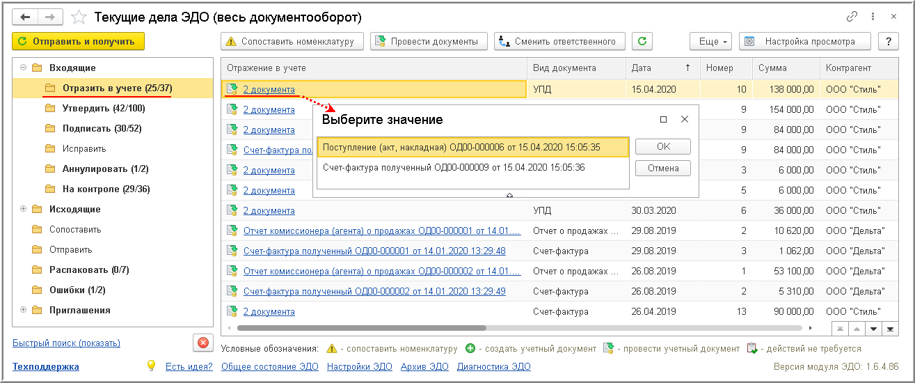The image size is (915, 383).
Task: Open the Настройки ЭДО link
Action: [360, 366]
